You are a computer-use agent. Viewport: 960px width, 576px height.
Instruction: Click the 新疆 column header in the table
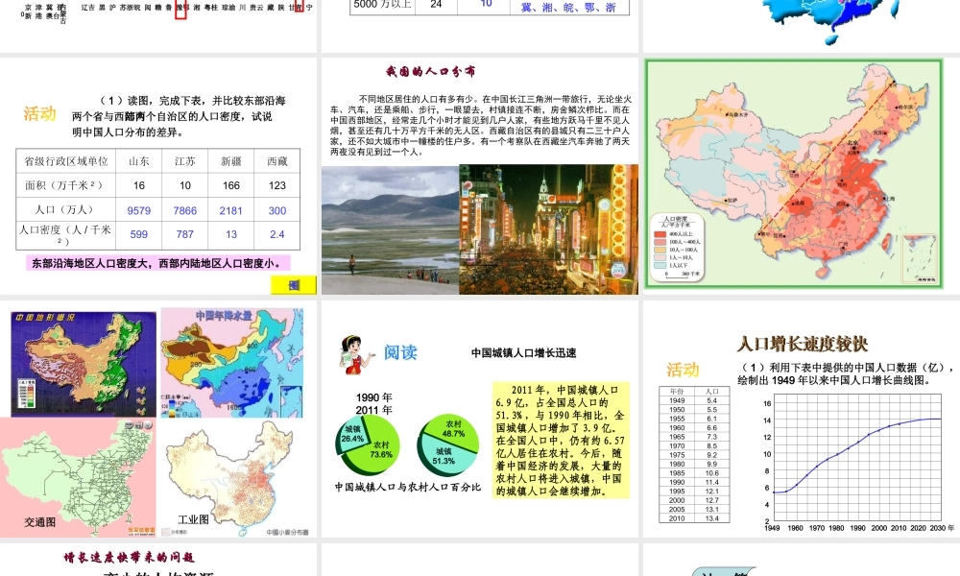click(230, 161)
